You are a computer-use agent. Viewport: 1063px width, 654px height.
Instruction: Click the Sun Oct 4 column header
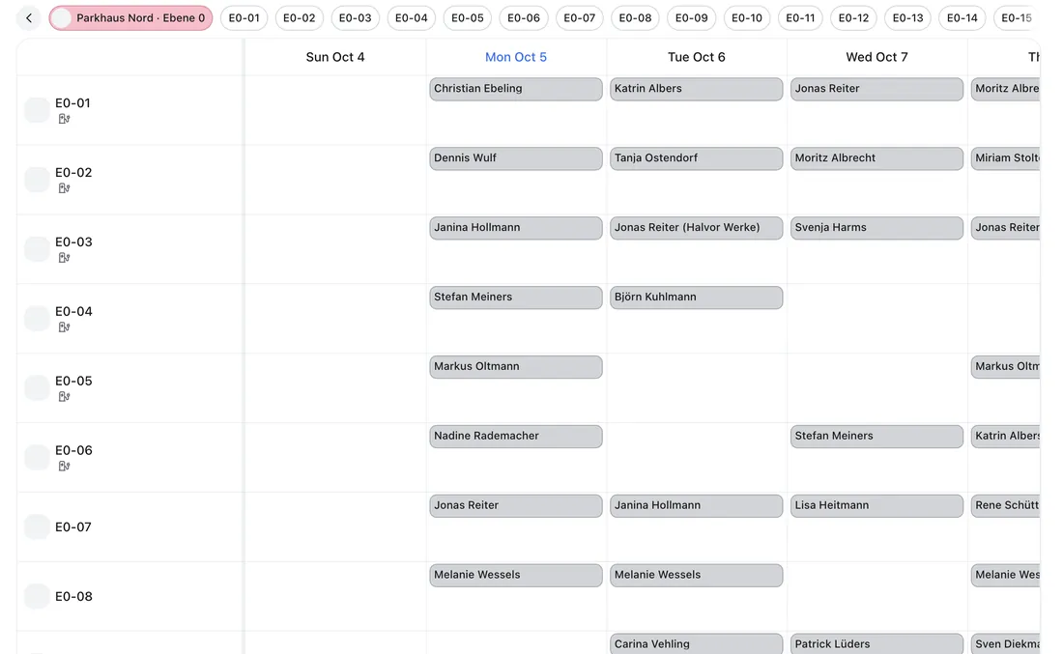click(335, 58)
